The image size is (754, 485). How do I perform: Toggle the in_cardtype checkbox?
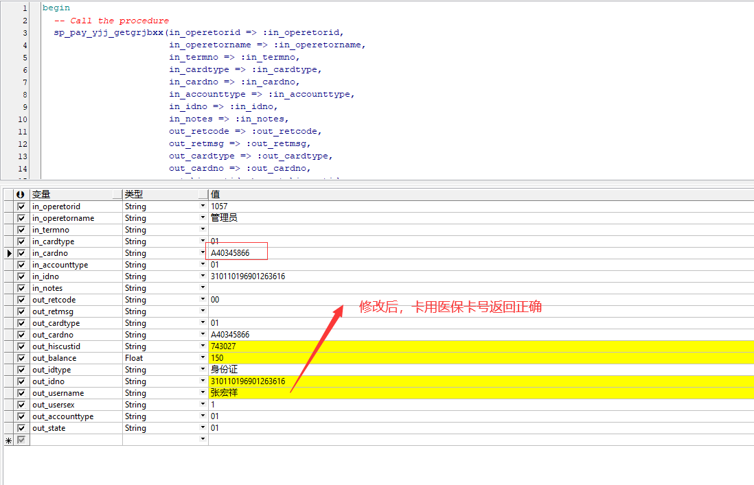(21, 241)
